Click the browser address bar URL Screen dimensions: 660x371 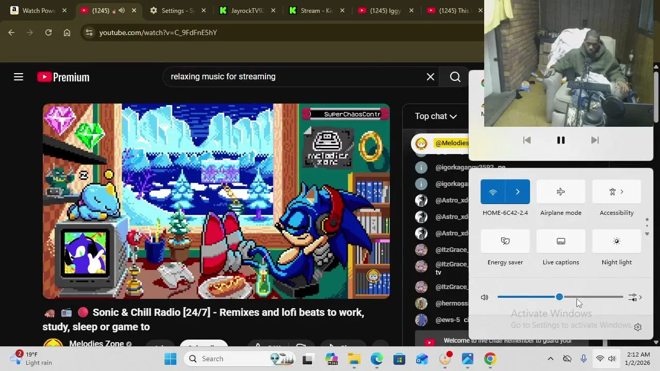[158, 32]
